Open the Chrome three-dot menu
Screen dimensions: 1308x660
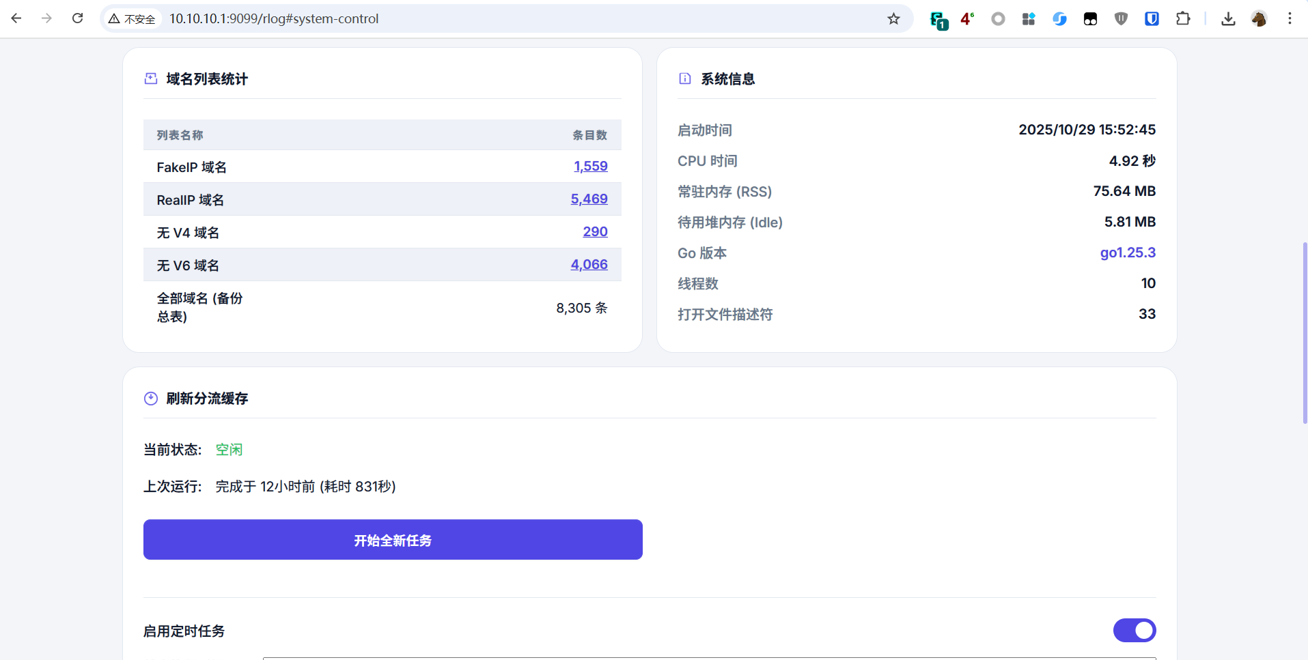[1290, 18]
